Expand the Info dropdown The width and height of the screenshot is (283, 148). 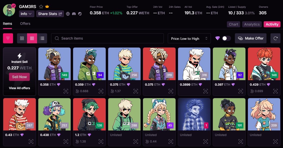tap(27, 14)
